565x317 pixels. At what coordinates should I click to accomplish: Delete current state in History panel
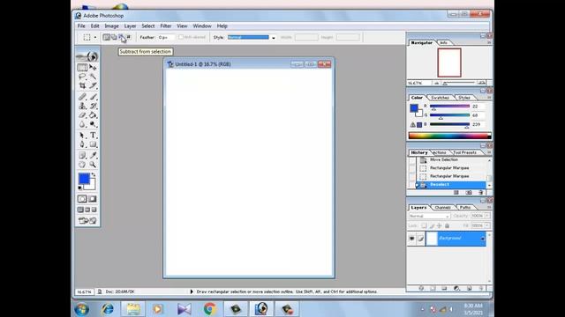point(480,192)
